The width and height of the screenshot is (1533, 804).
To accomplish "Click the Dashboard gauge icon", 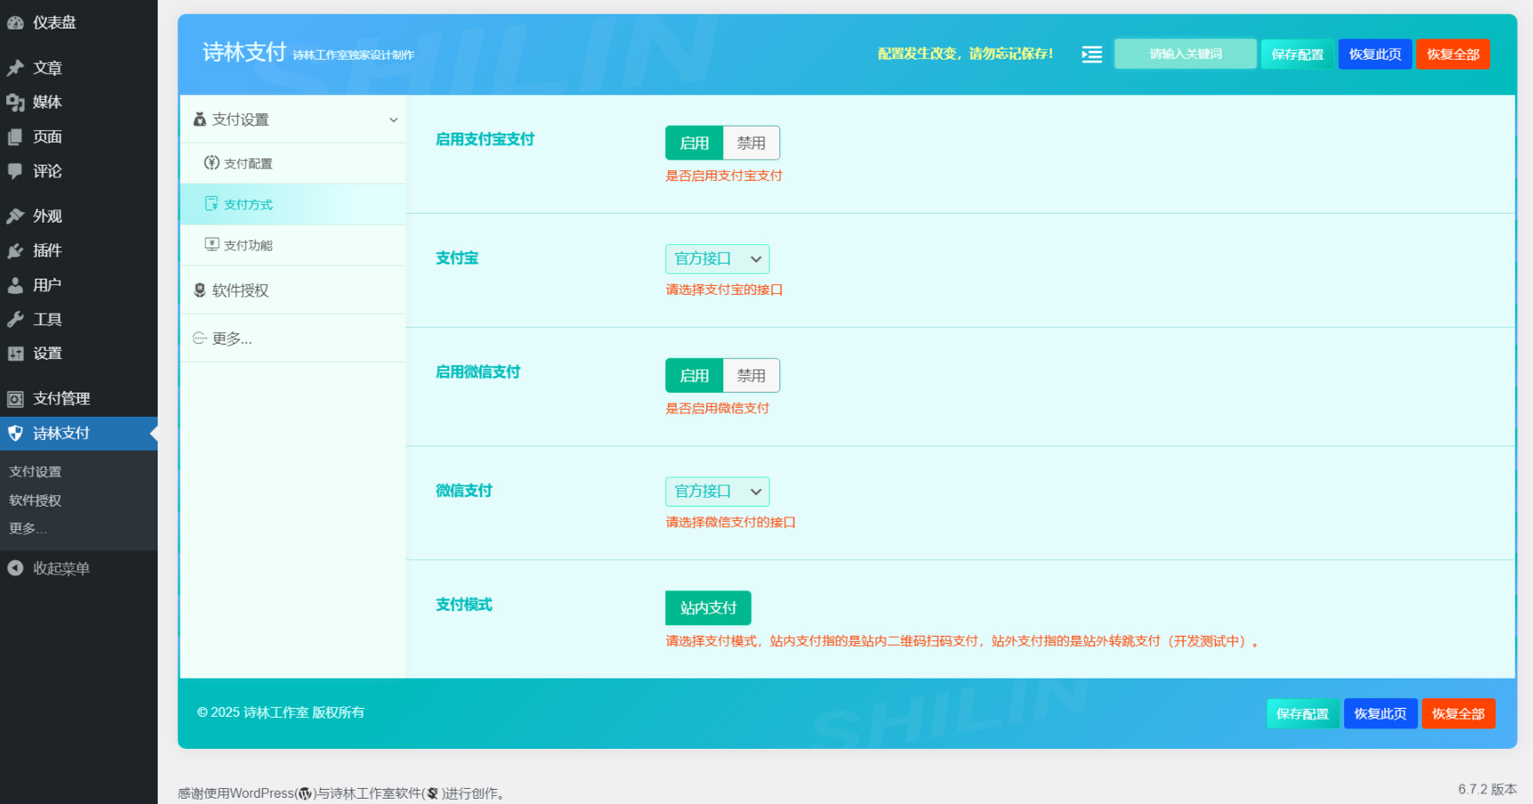I will tap(15, 23).
